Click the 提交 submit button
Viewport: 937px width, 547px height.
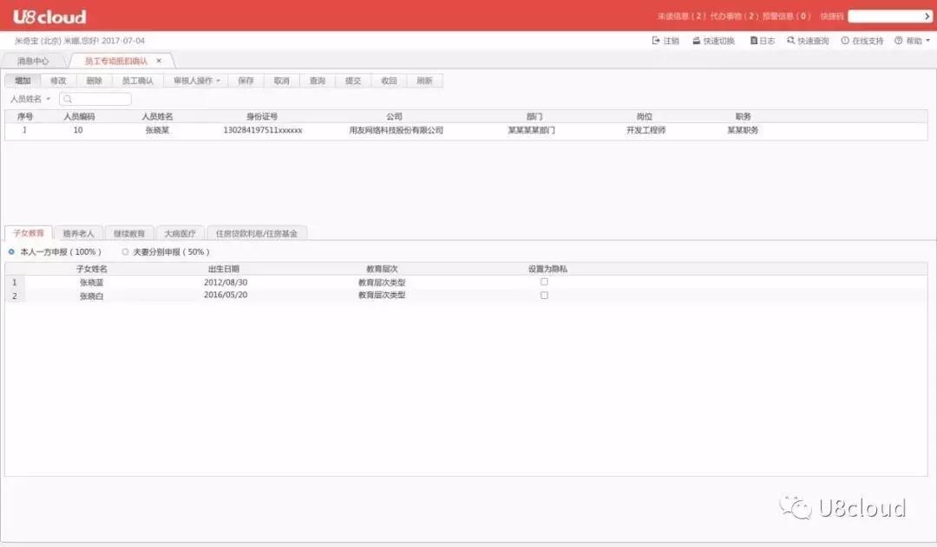[x=353, y=81]
